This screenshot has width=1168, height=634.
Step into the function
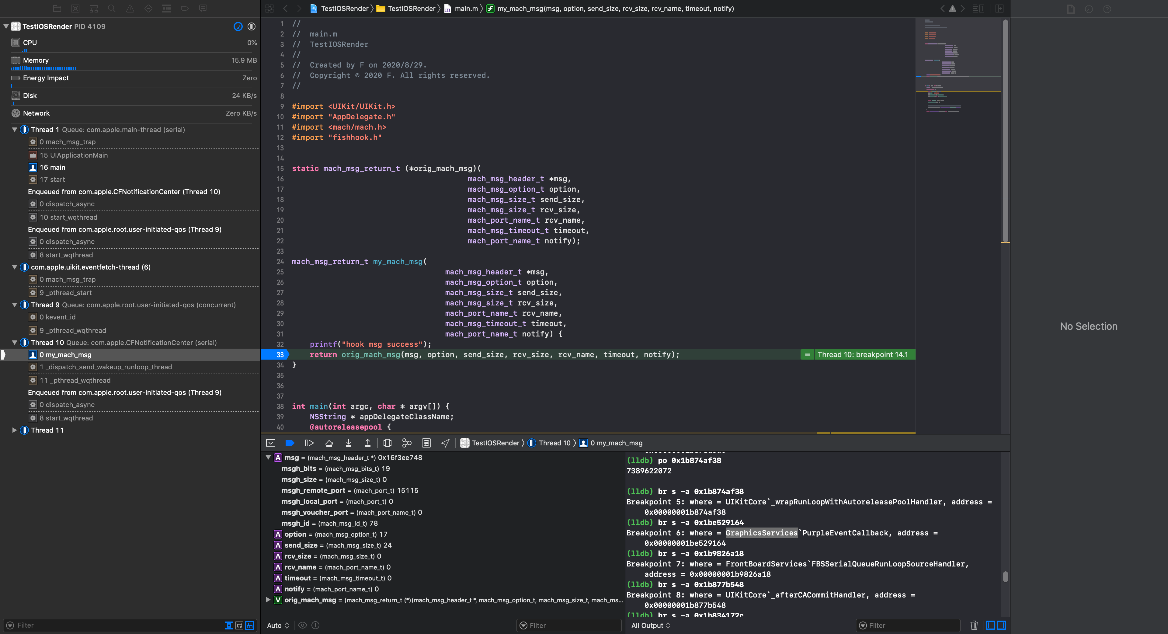click(x=348, y=443)
